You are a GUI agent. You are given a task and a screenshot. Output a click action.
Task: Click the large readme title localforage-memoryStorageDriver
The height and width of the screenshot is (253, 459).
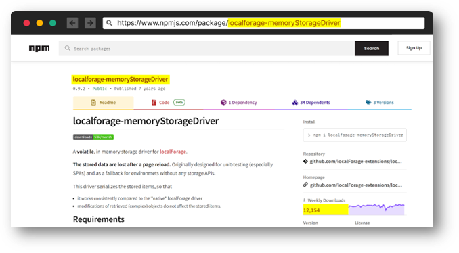146,121
